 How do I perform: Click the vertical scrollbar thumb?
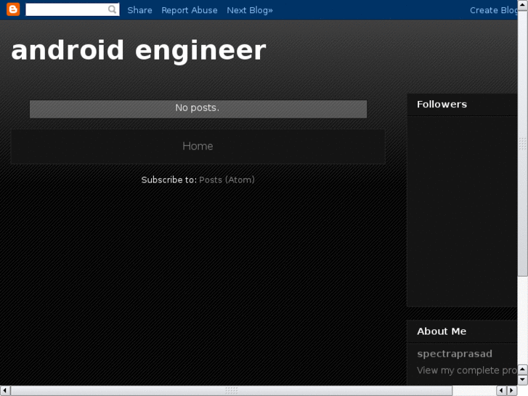point(523,144)
